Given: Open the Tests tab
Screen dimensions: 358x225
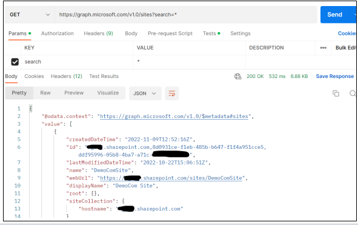Looking at the screenshot, I should coord(211,33).
